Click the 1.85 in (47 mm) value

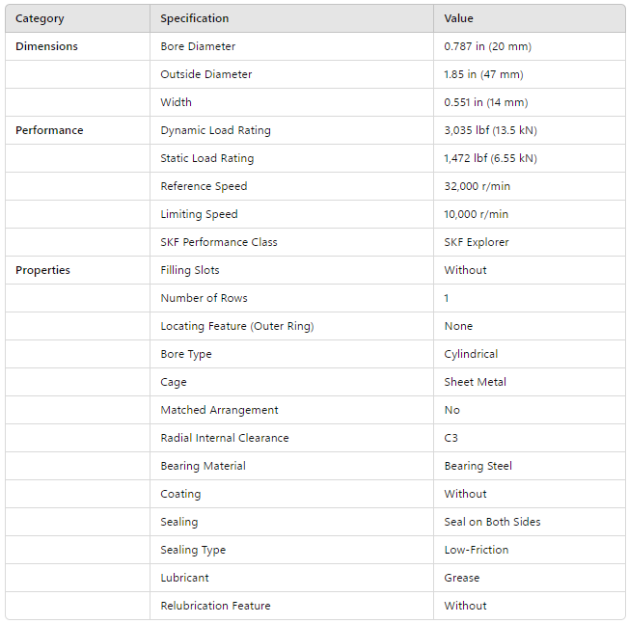click(x=483, y=74)
